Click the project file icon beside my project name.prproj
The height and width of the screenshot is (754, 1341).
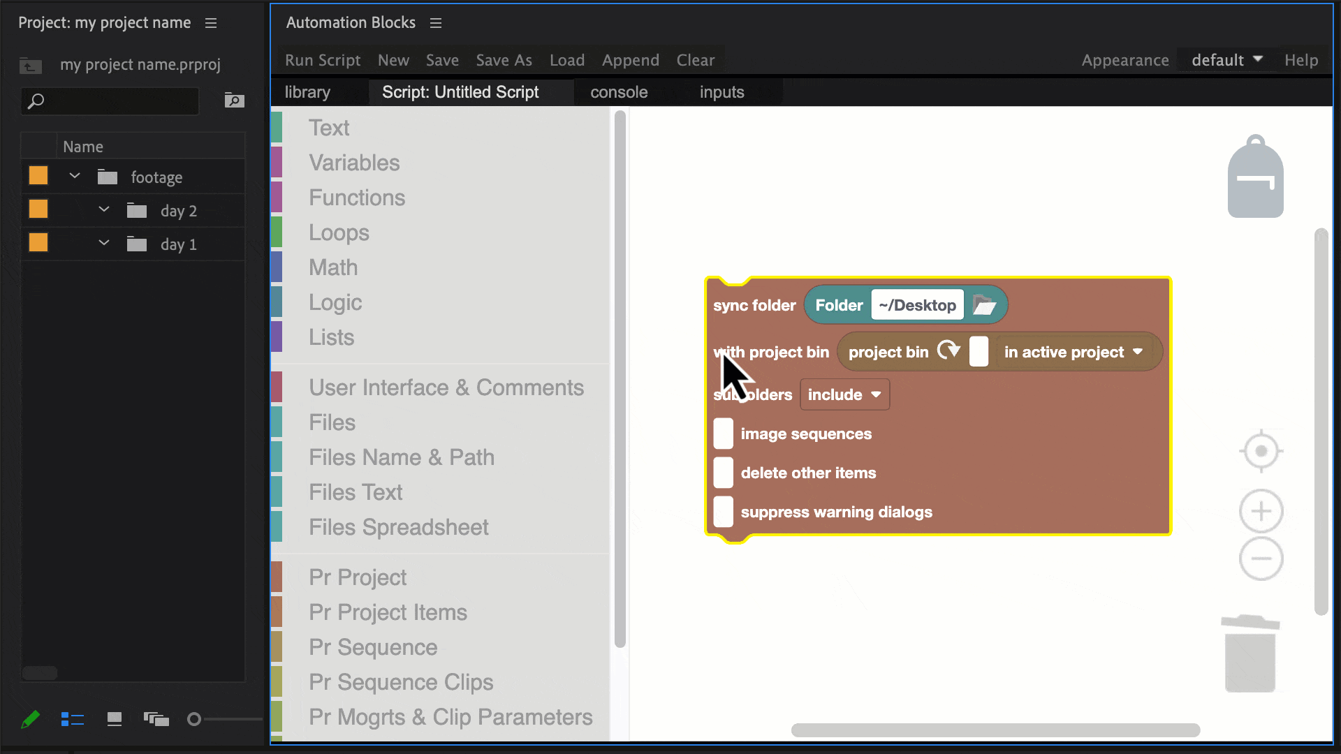[x=31, y=66]
